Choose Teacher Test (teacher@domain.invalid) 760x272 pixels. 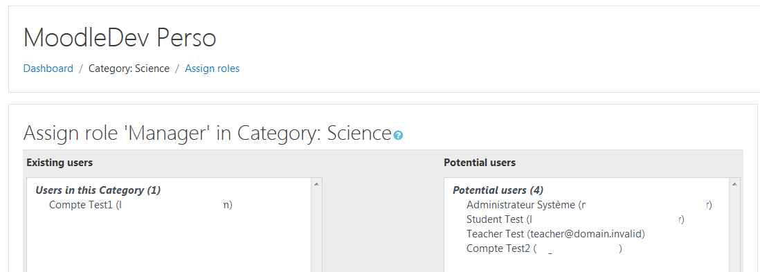point(556,234)
